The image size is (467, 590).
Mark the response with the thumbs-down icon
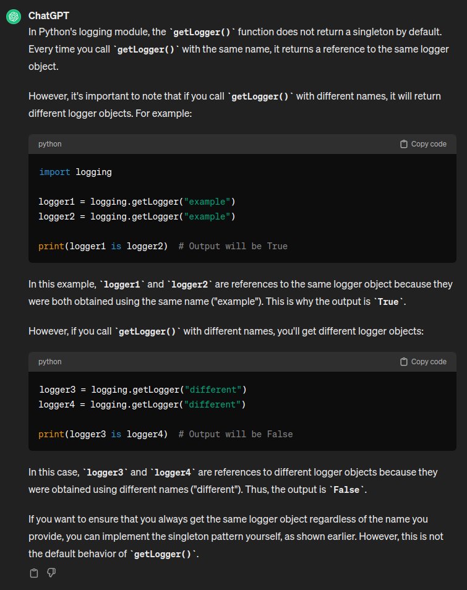(51, 573)
